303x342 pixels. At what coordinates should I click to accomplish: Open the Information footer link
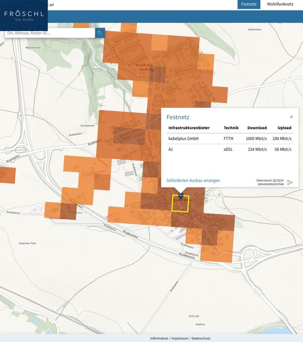[159, 338]
